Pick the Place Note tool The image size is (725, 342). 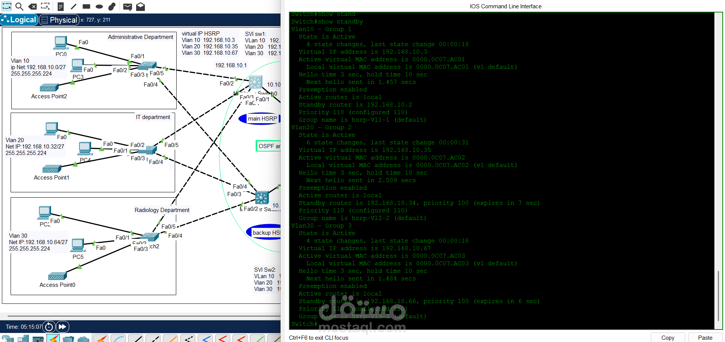coord(61,6)
